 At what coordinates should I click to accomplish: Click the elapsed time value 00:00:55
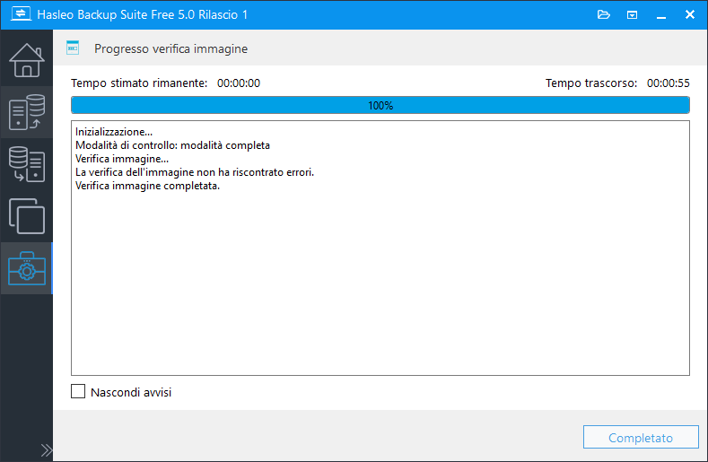click(669, 83)
